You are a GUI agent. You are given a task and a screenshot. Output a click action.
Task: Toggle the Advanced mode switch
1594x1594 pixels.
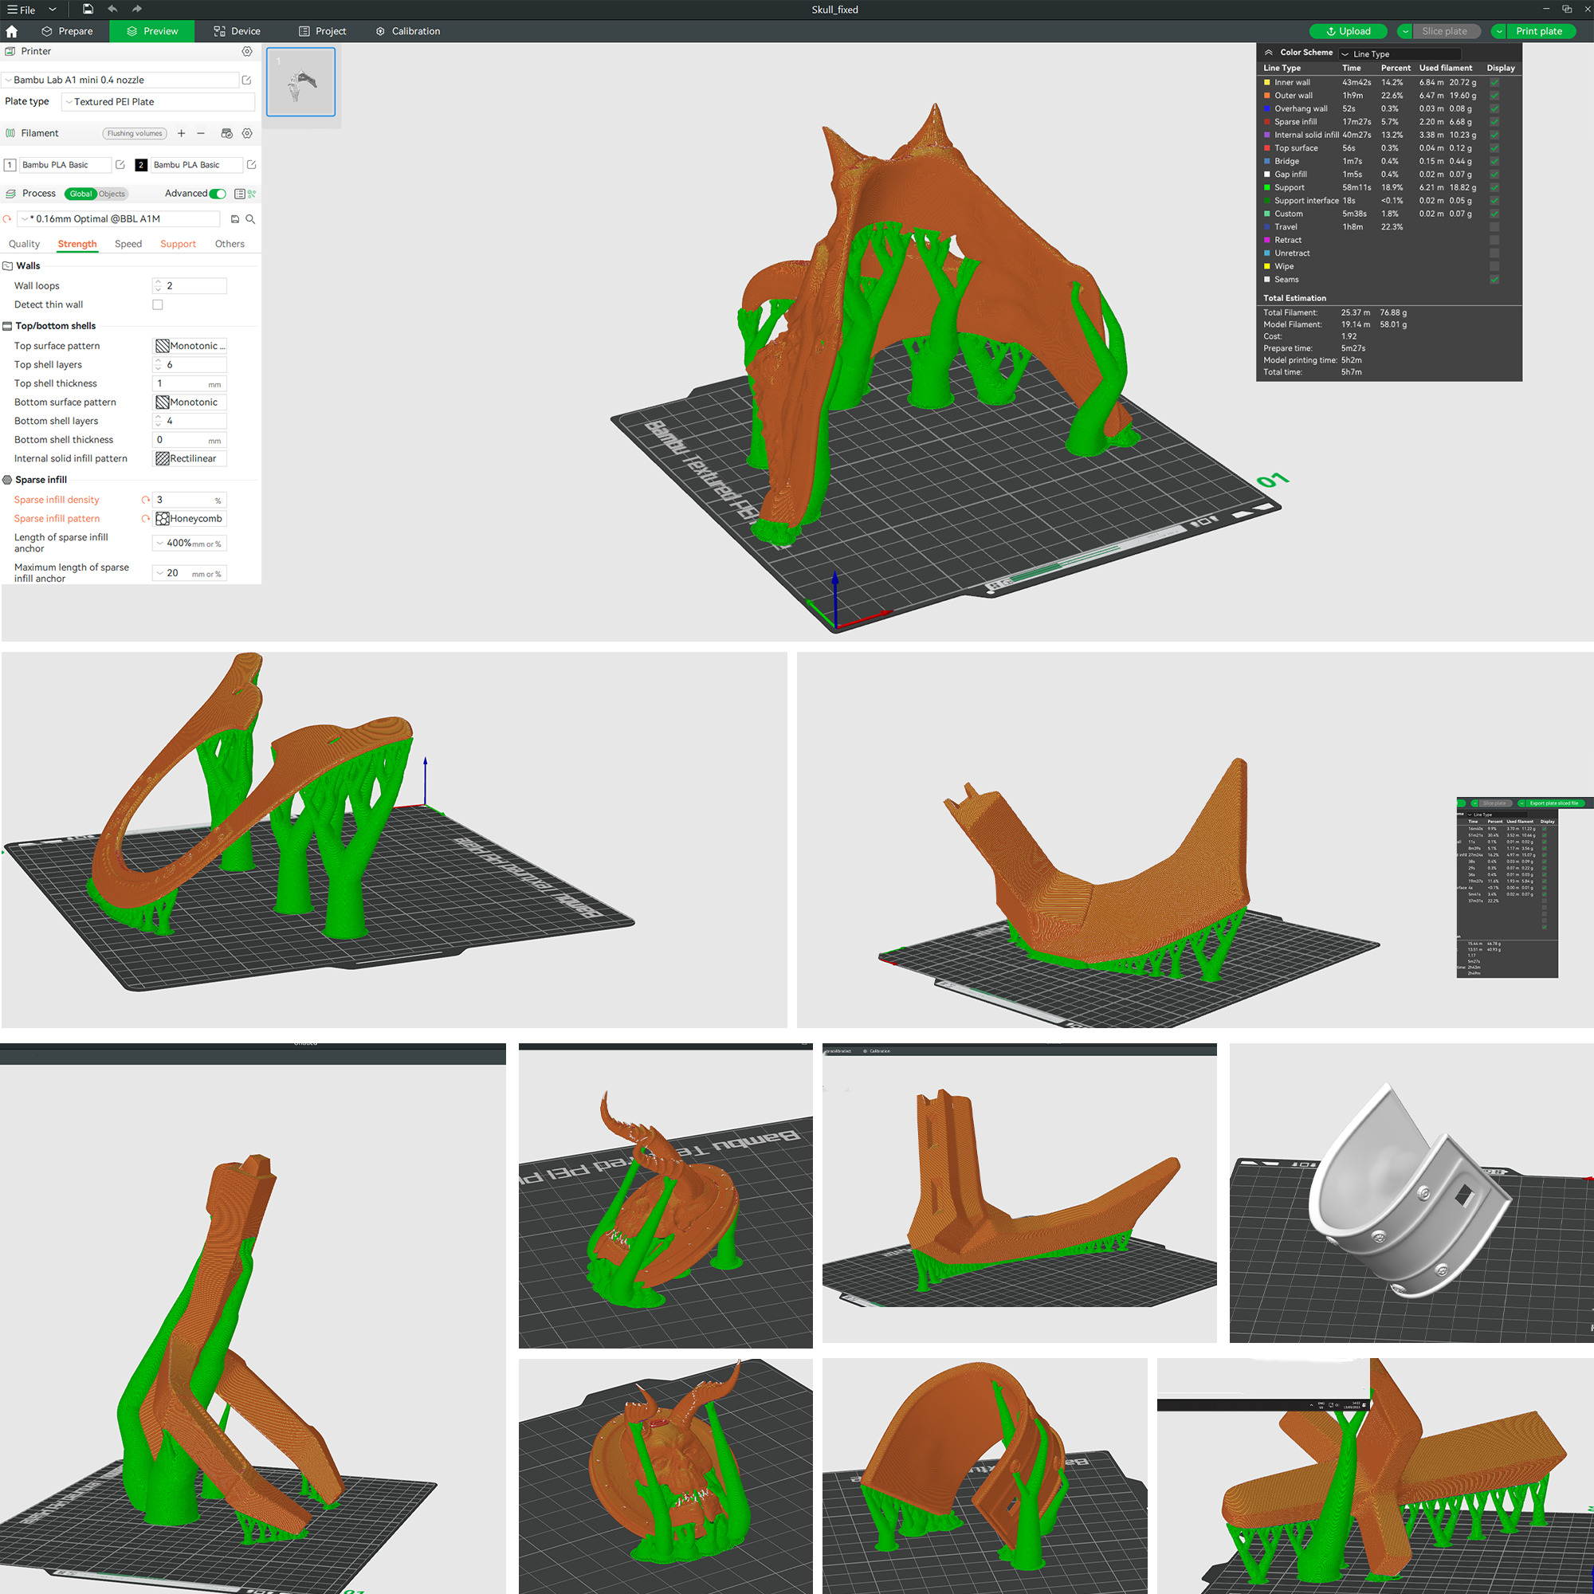(x=218, y=194)
